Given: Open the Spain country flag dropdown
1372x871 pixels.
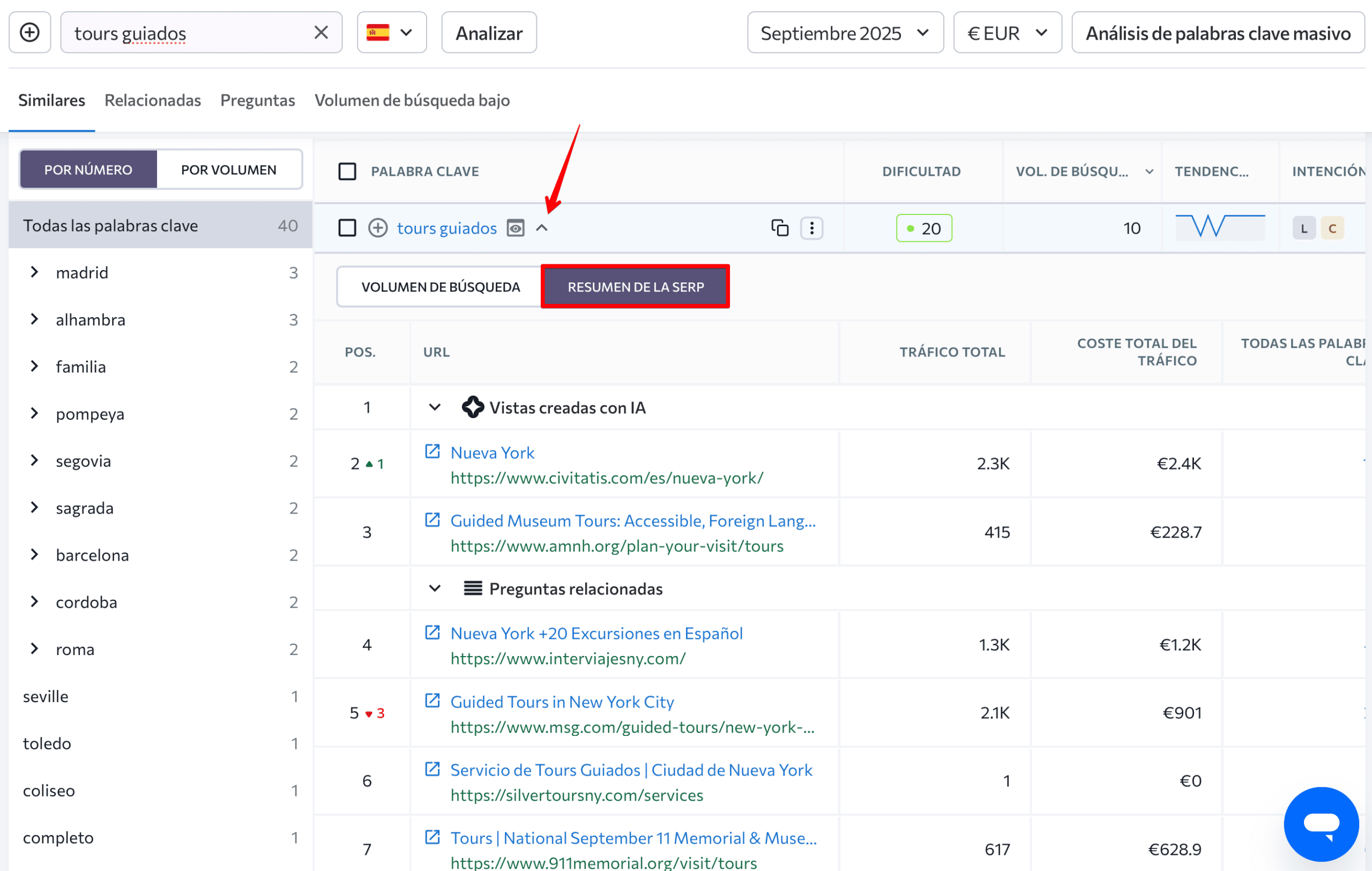Looking at the screenshot, I should (x=391, y=33).
